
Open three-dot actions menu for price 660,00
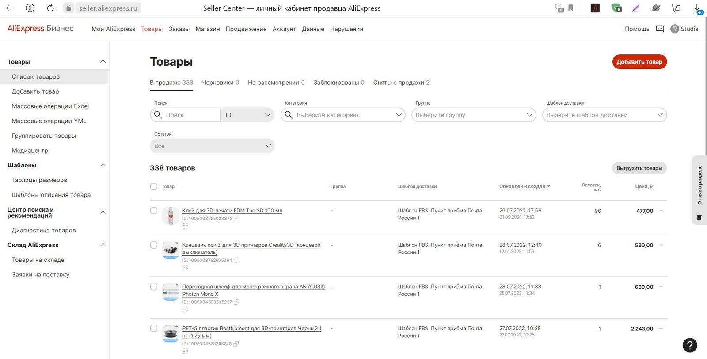(x=660, y=287)
